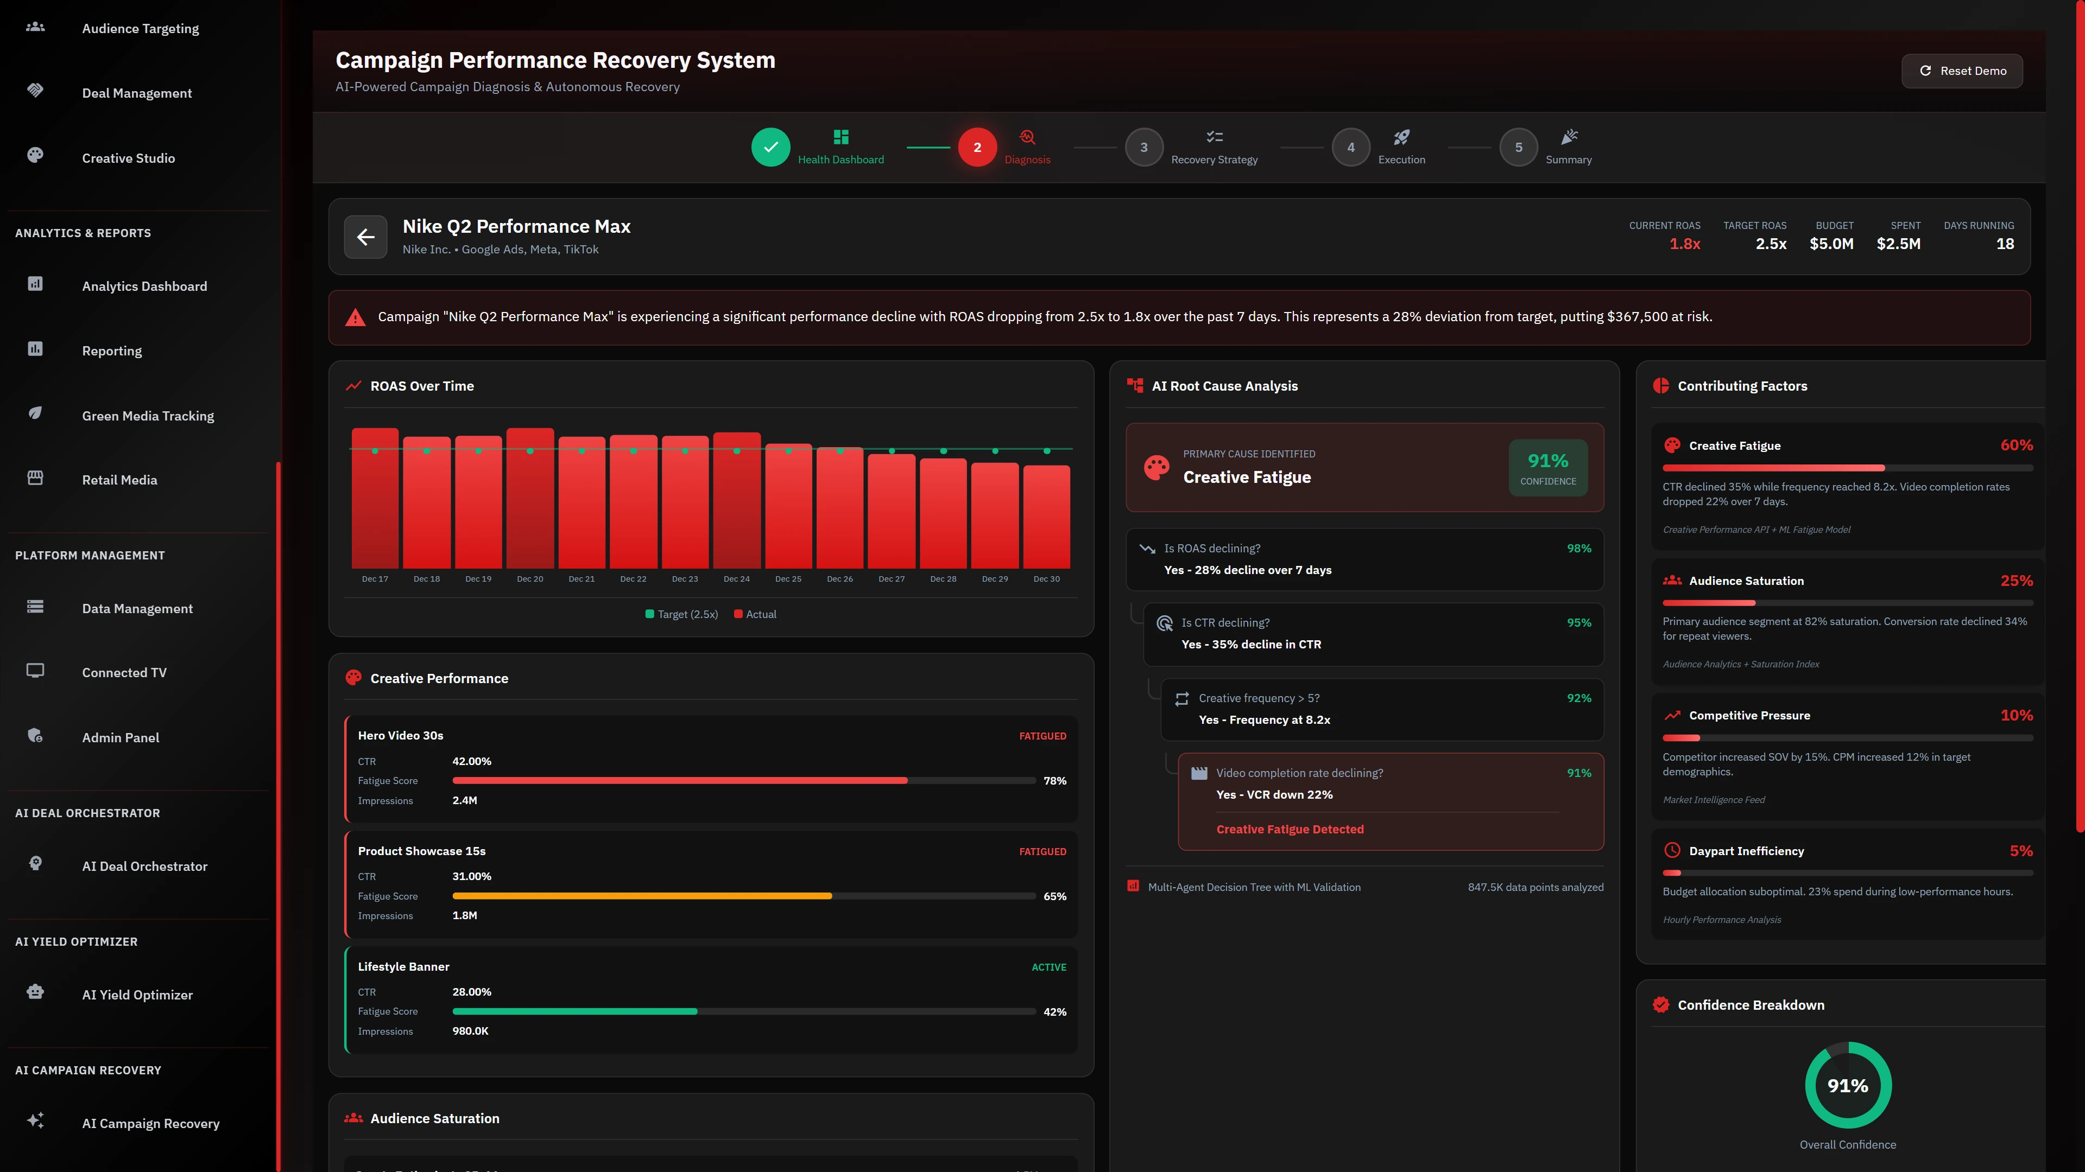The image size is (2085, 1172).
Task: Open the Analytics Dashboard via its chart icon
Action: [x=36, y=285]
